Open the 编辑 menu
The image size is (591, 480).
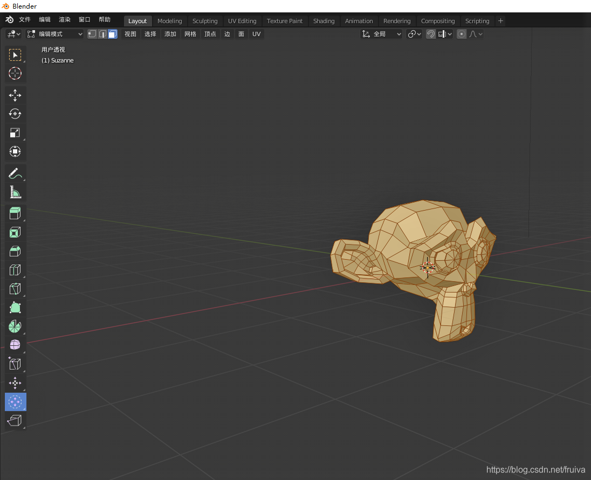coord(44,19)
